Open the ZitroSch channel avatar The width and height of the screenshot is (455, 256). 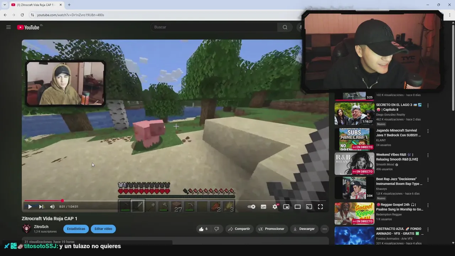pos(26,229)
